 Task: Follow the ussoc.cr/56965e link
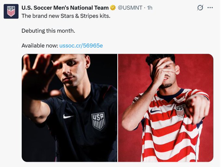(81, 46)
